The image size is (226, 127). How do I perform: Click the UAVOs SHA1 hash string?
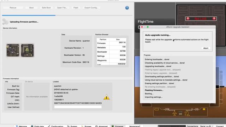(78, 103)
